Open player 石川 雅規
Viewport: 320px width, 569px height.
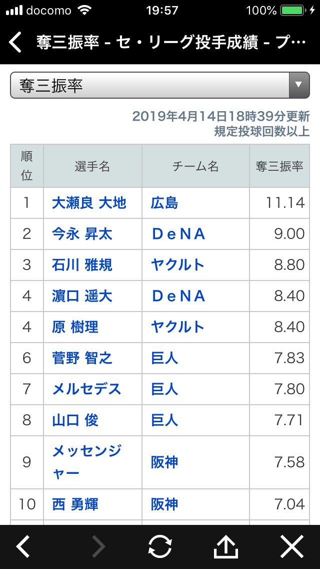(x=82, y=265)
